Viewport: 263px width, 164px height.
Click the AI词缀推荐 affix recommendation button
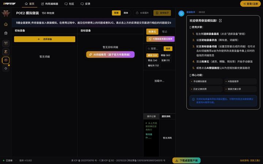[110, 55]
